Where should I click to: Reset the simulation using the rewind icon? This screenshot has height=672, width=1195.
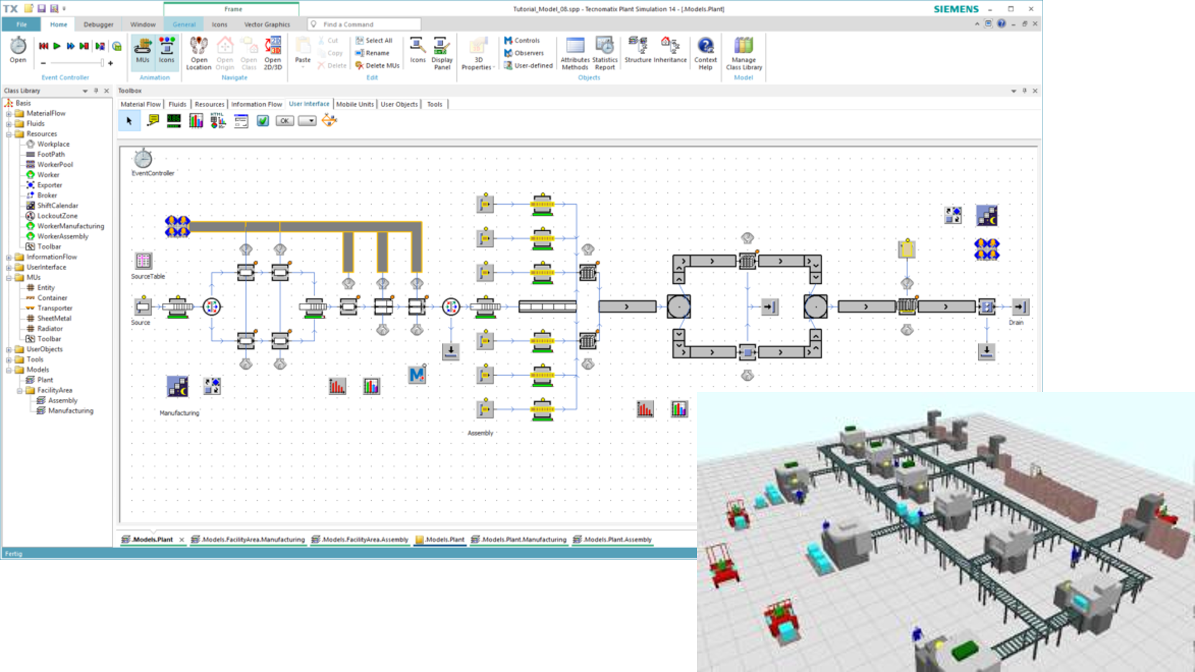pos(44,46)
